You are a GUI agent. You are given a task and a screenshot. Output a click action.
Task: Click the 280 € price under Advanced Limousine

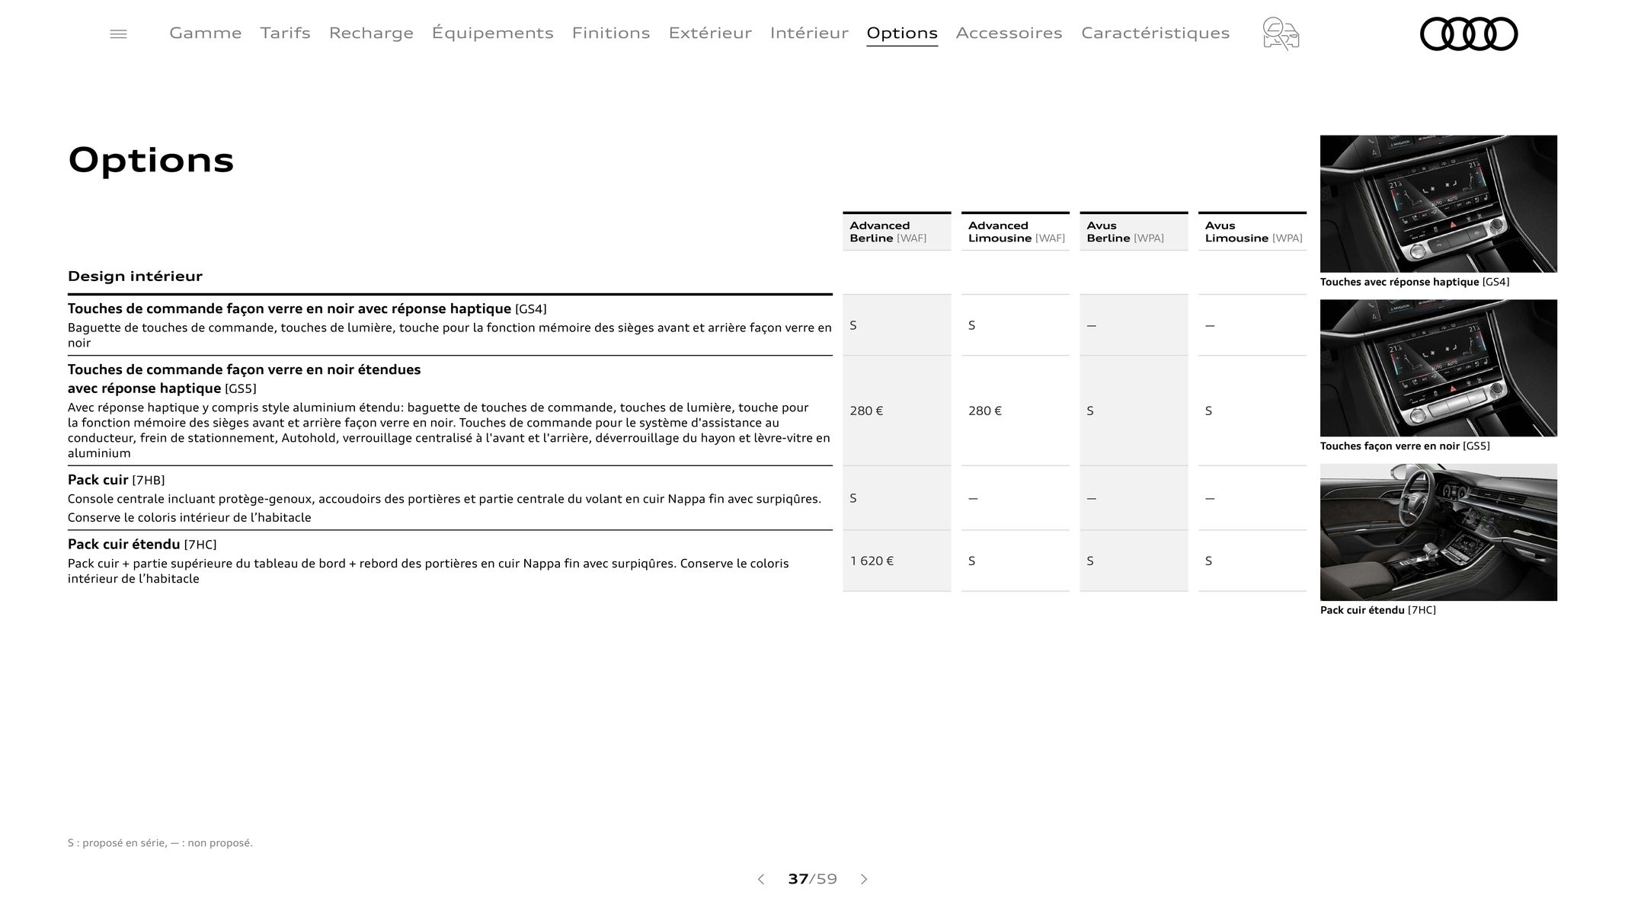click(x=985, y=411)
